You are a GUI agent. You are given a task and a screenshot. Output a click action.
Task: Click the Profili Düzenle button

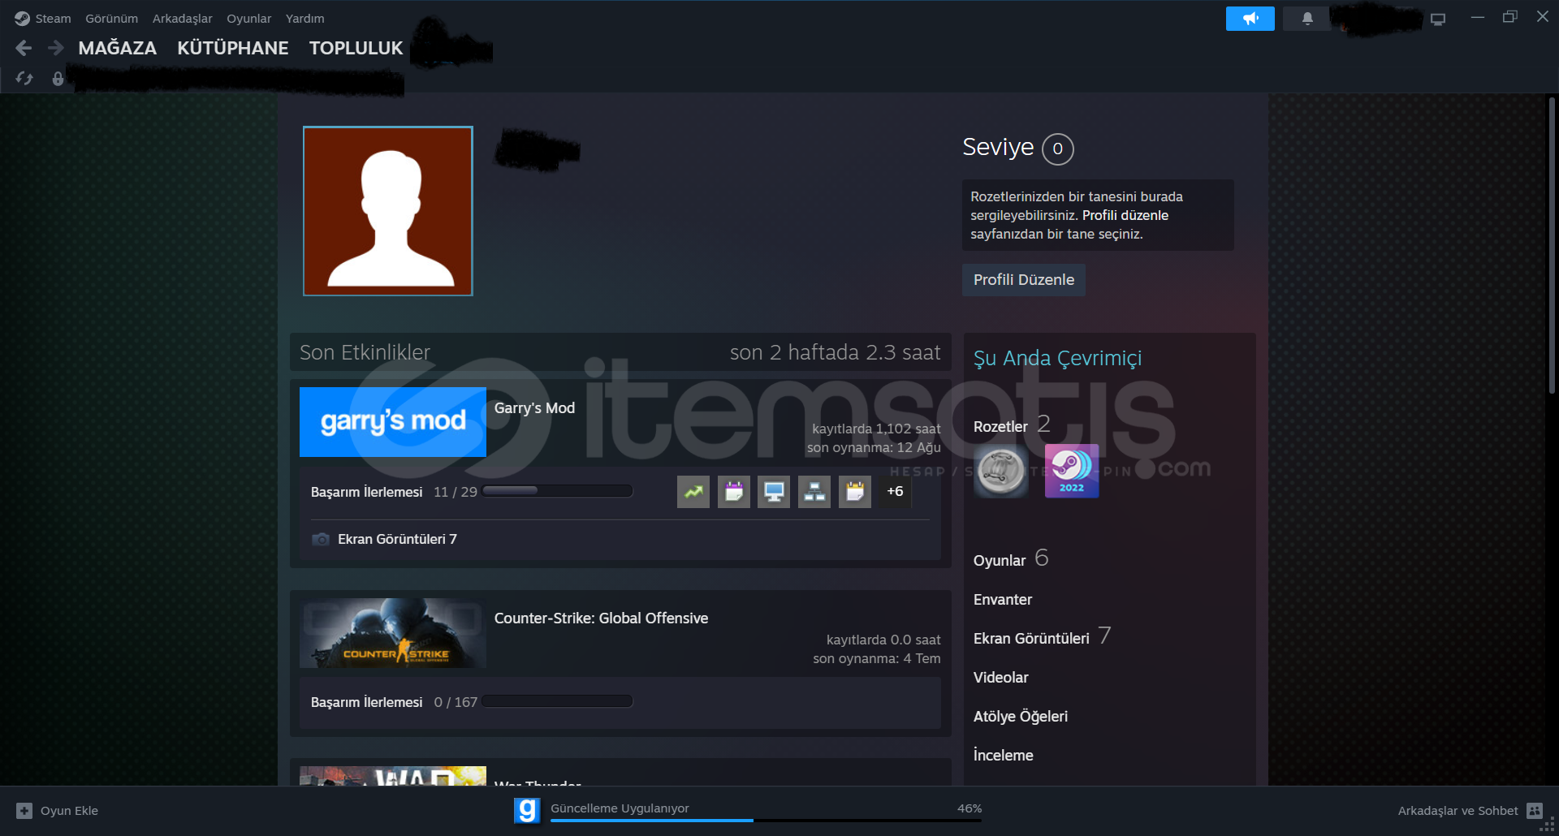1023,279
